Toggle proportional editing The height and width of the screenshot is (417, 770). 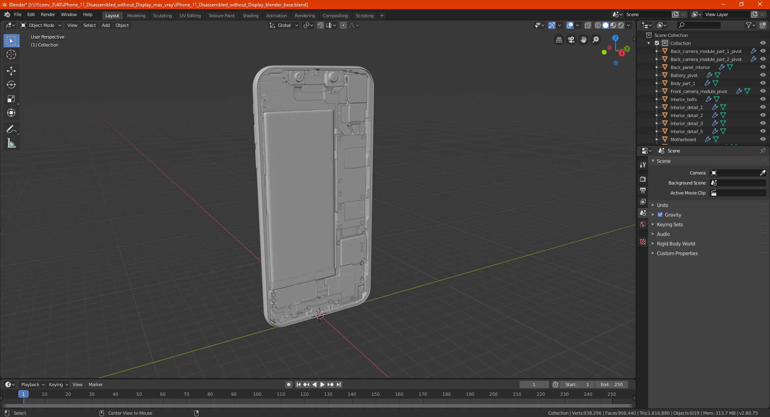pyautogui.click(x=343, y=25)
